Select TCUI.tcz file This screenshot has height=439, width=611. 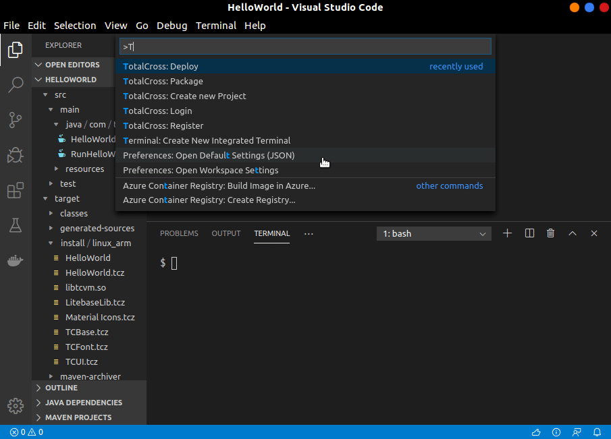89,361
